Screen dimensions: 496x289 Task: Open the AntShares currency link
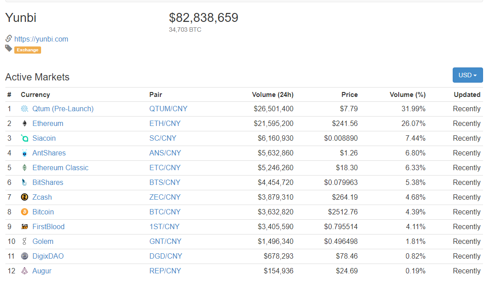click(x=49, y=153)
